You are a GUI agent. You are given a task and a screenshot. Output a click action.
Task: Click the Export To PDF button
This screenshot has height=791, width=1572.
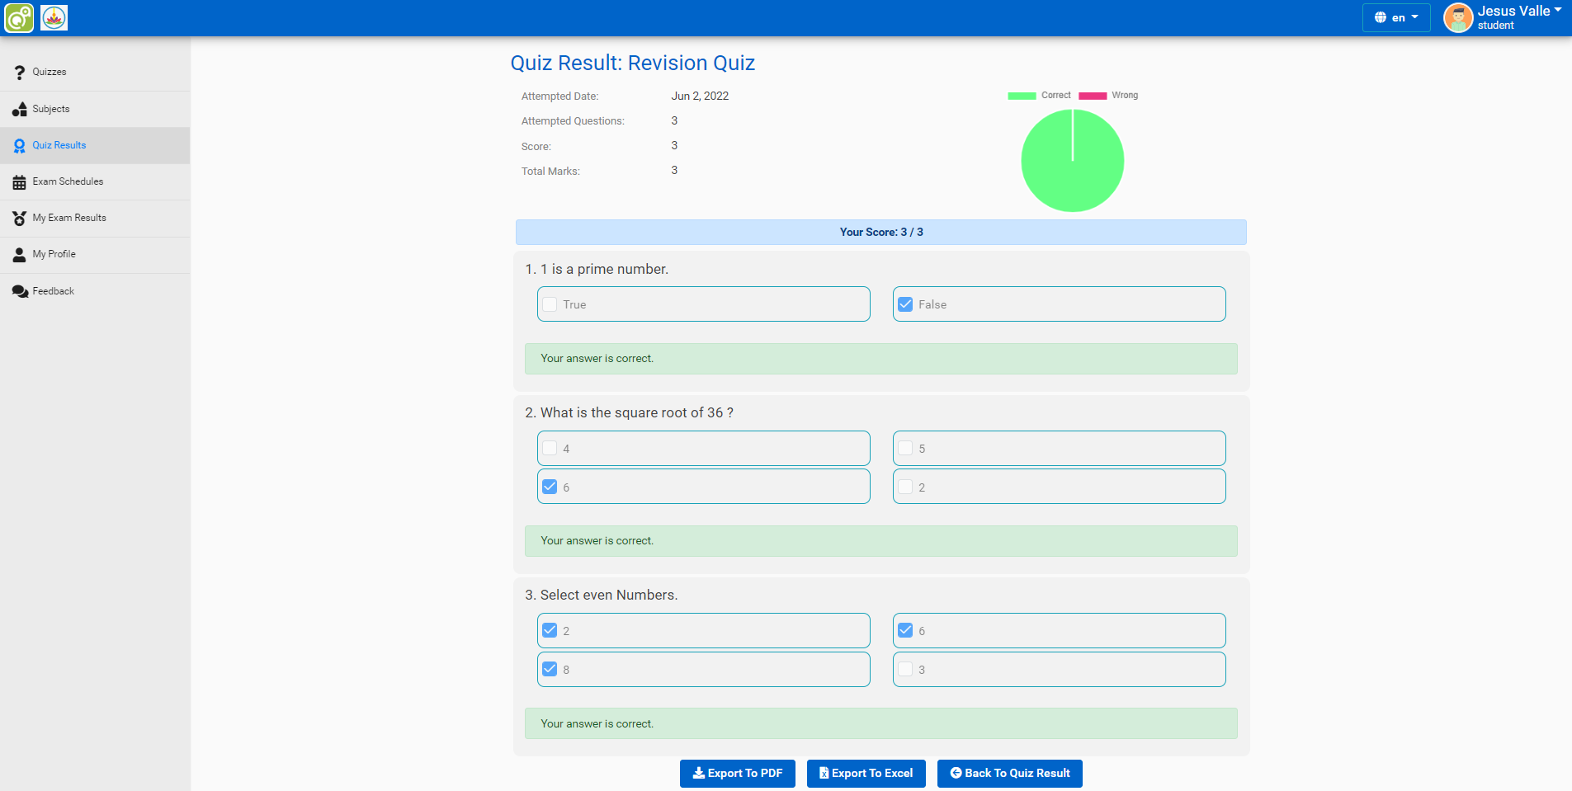click(x=737, y=773)
